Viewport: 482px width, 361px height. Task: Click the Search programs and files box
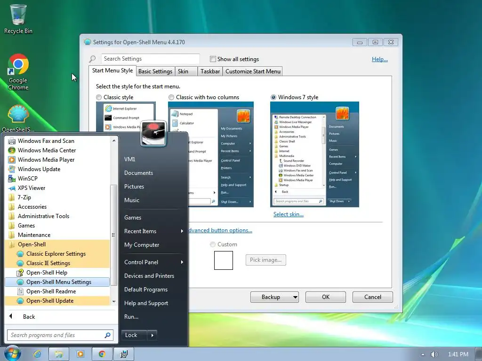(60, 335)
